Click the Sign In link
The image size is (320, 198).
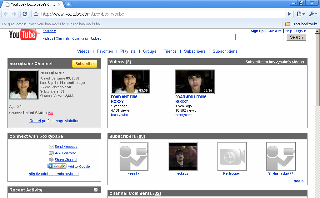coord(301,31)
